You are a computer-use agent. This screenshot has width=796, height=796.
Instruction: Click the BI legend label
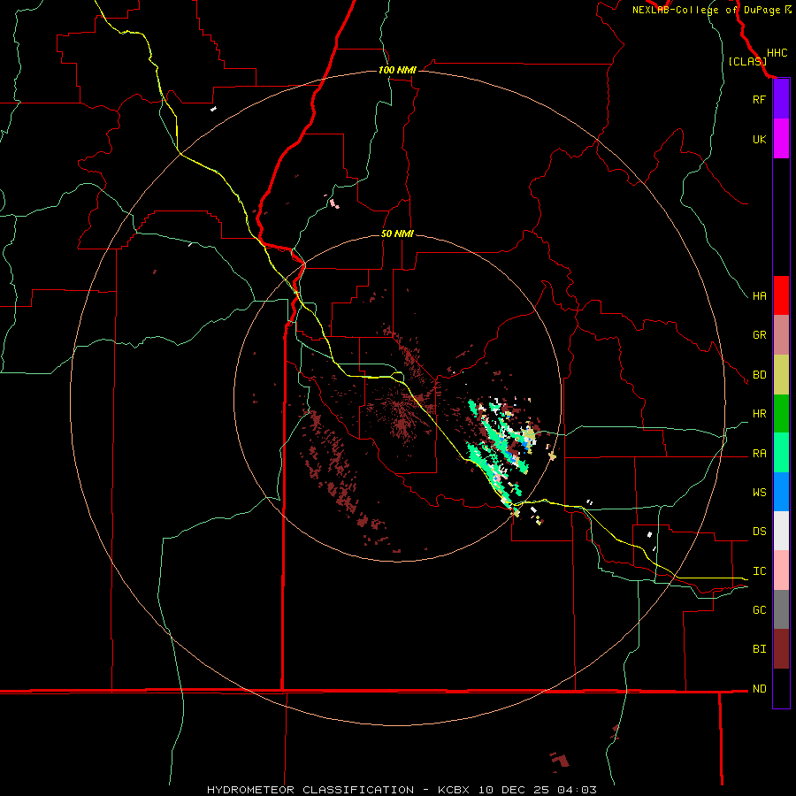tap(759, 649)
